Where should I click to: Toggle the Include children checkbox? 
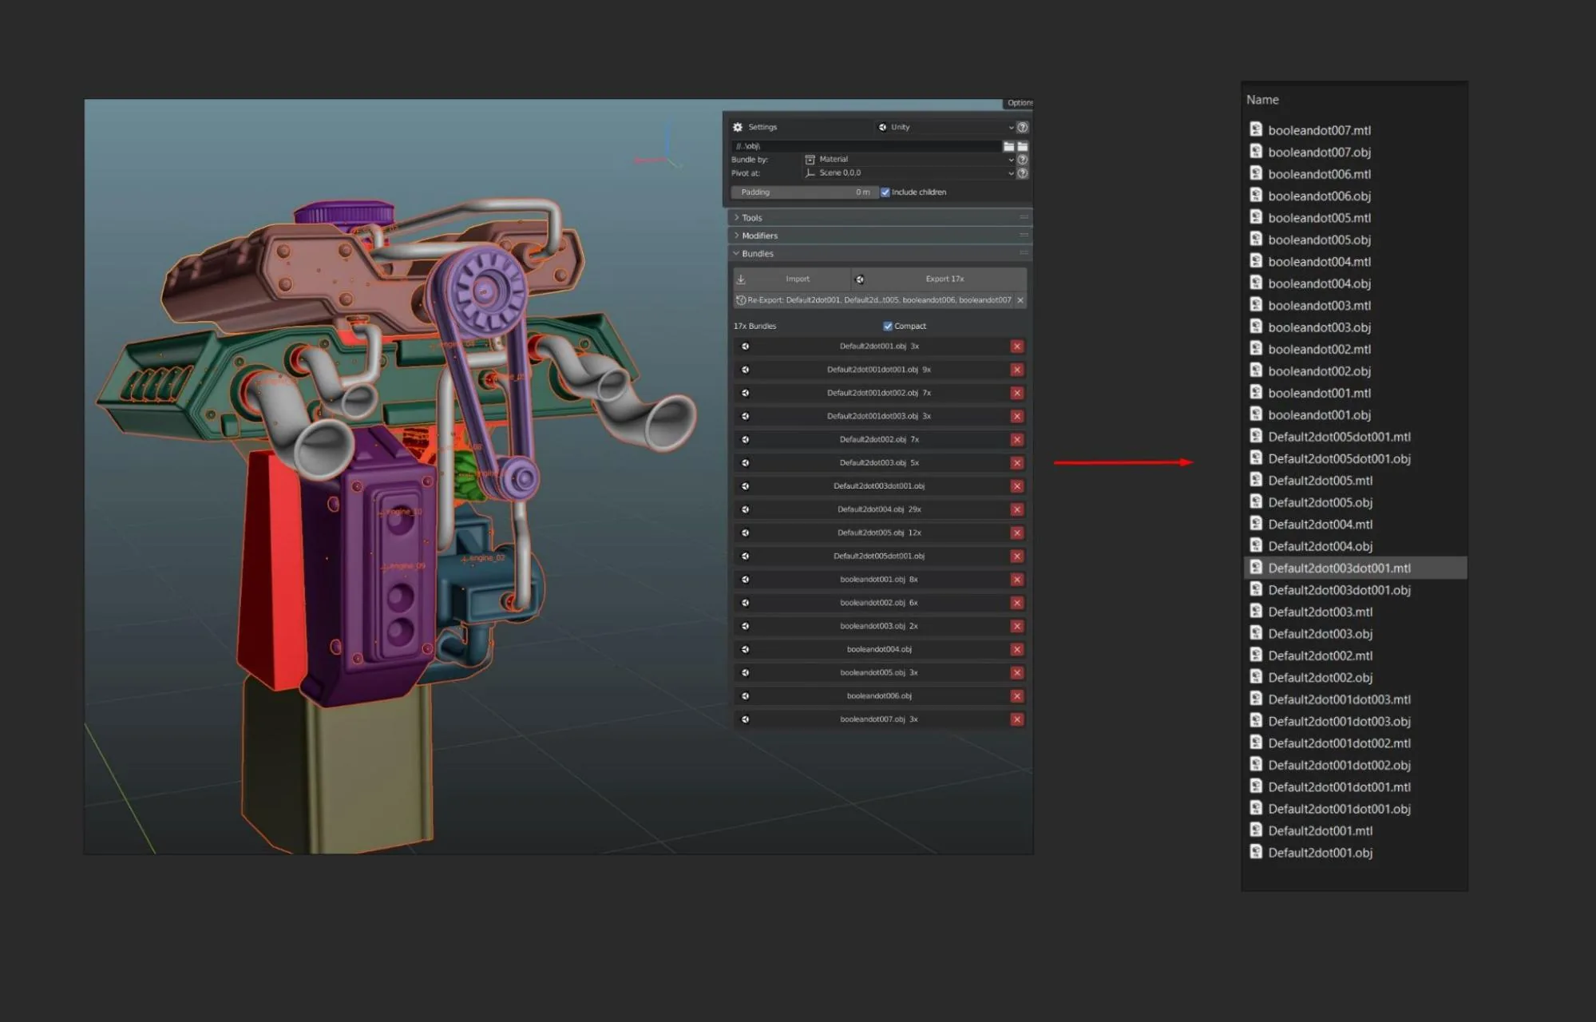coord(885,192)
